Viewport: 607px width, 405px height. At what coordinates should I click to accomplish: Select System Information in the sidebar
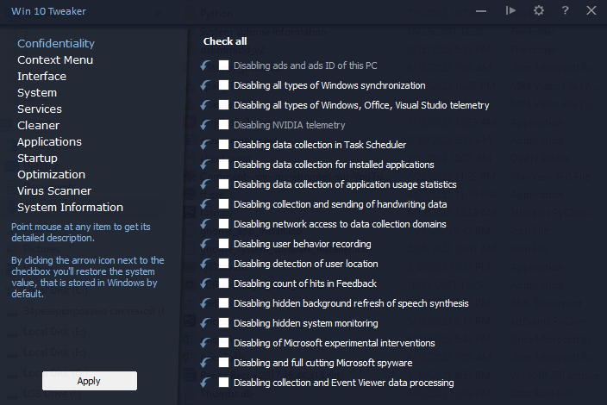tap(70, 208)
